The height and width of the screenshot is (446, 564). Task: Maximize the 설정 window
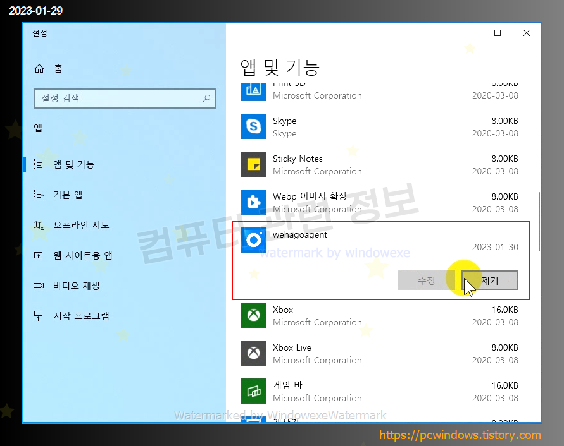[498, 33]
